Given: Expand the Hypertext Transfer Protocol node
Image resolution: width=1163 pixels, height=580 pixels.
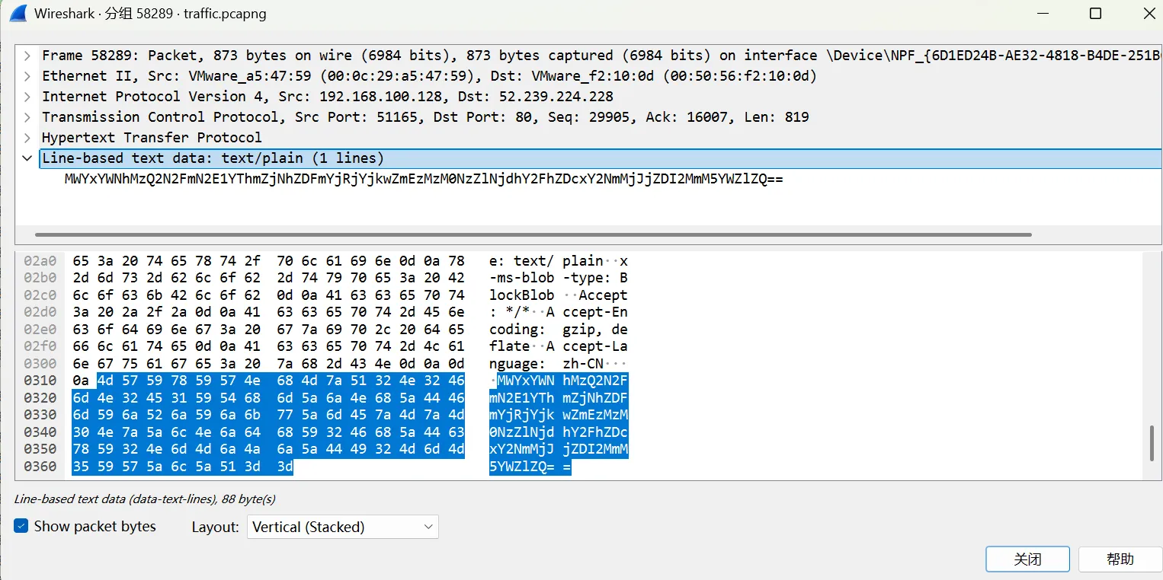Looking at the screenshot, I should [27, 138].
